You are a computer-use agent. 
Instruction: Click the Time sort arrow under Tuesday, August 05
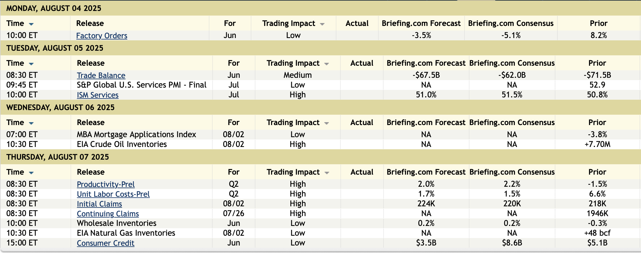pyautogui.click(x=31, y=64)
